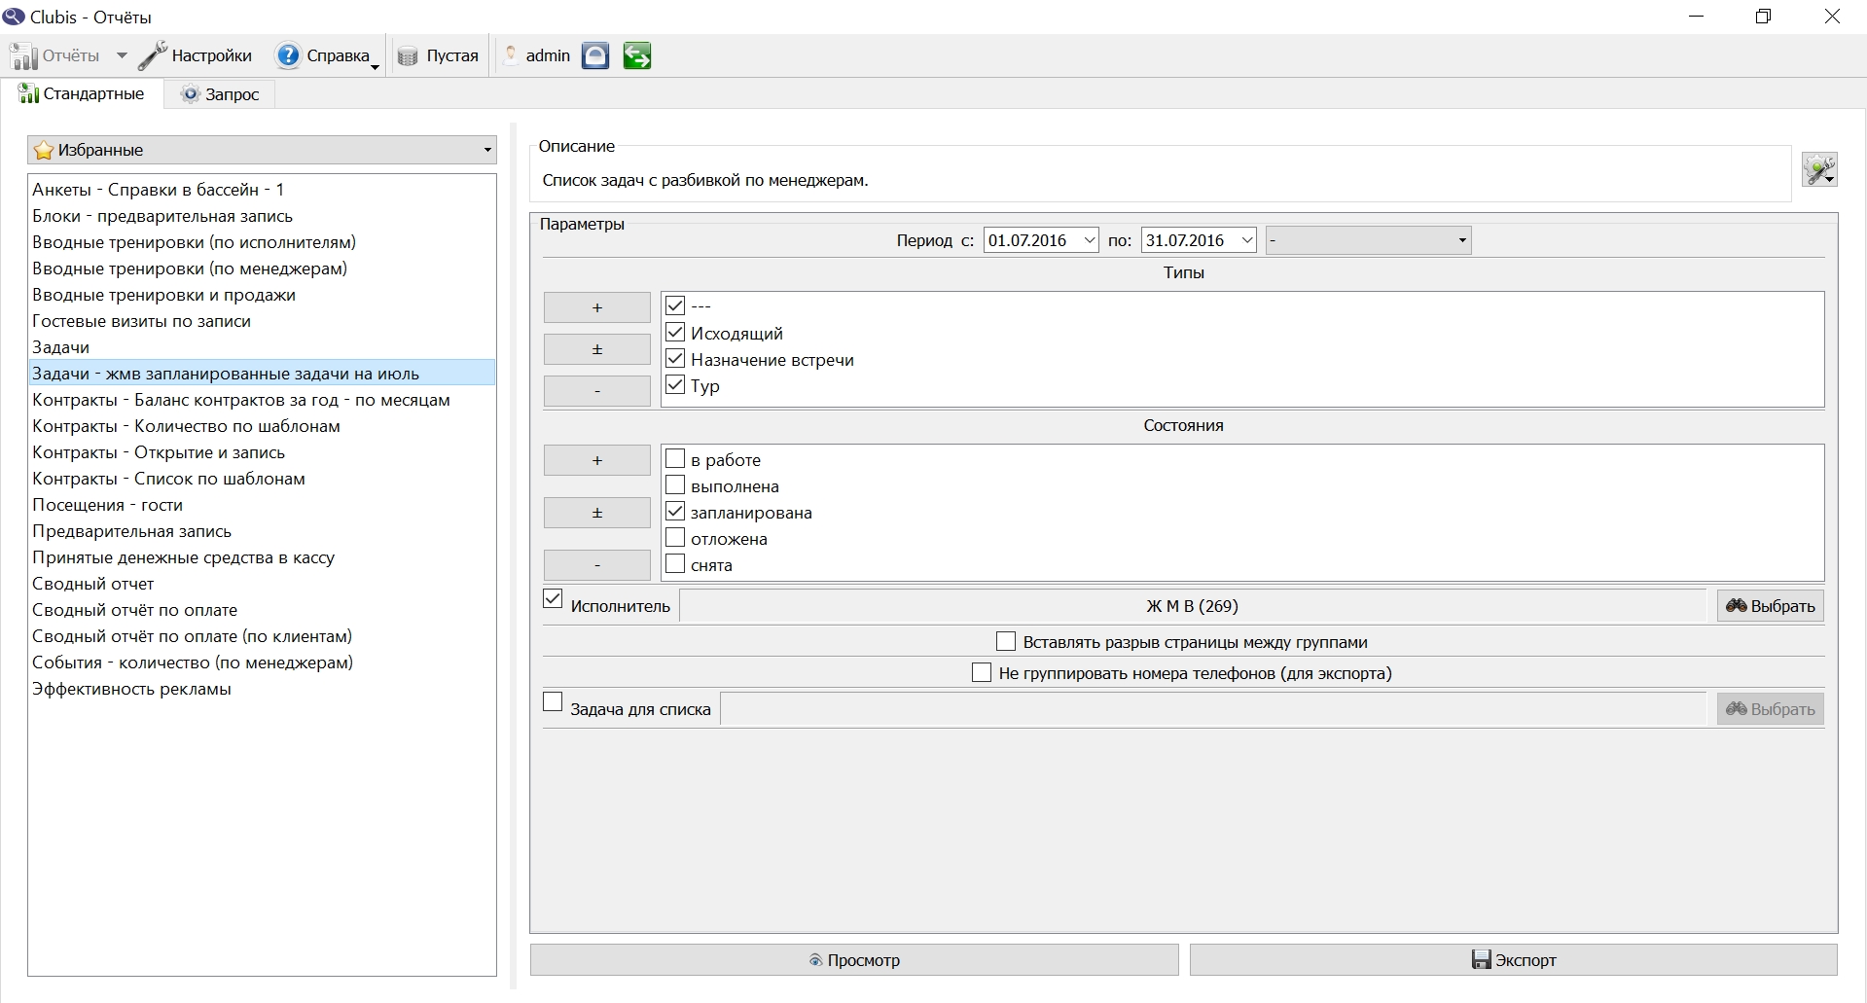Image resolution: width=1867 pixels, height=1003 pixels.
Task: Select Предварительная запись report
Action: 262,531
